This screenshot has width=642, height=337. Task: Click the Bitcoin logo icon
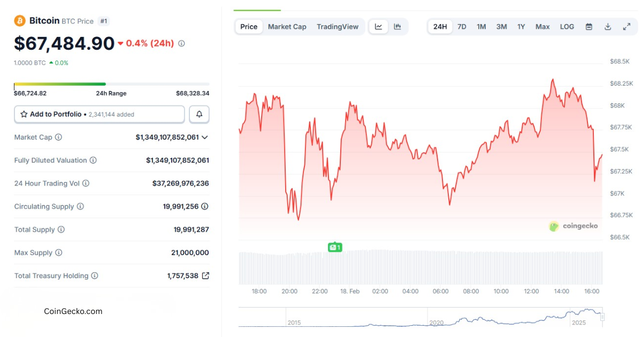(20, 20)
